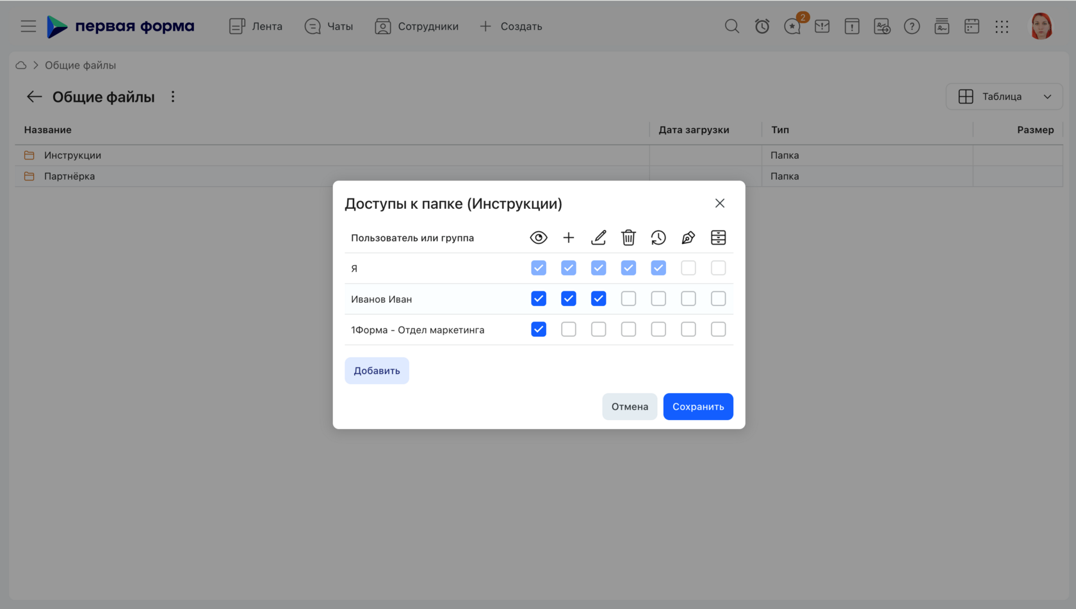Screen dimensions: 1076x609
Task: Open the apps grid icon
Action: point(1002,26)
